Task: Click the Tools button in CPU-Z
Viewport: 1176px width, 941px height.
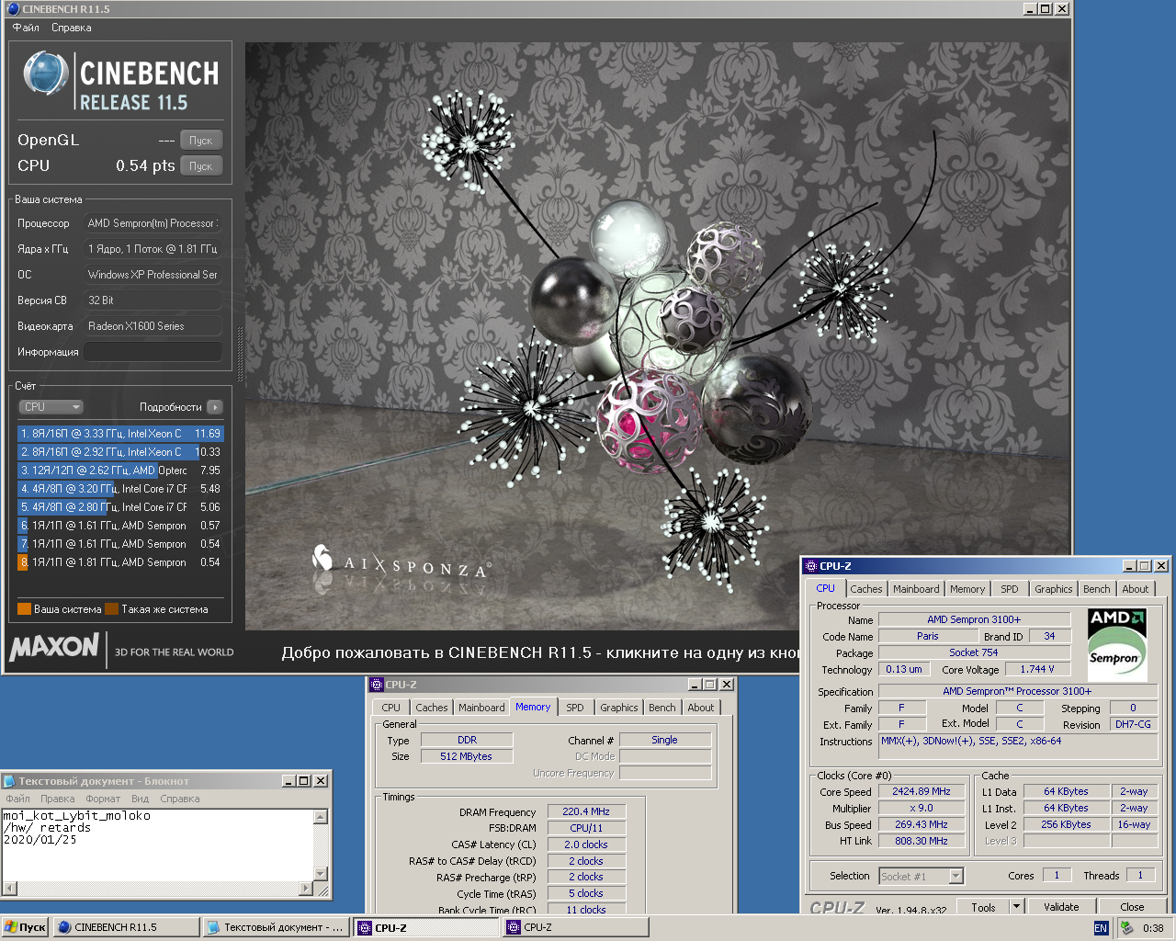Action: click(983, 907)
